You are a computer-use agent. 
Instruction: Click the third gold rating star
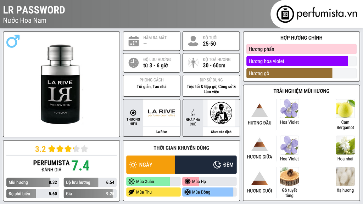tap(68, 149)
